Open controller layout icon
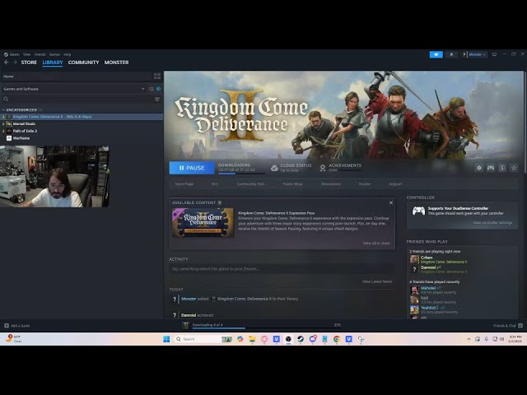527x395 pixels. coord(491,168)
